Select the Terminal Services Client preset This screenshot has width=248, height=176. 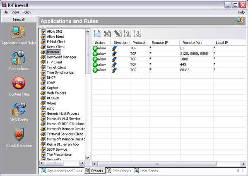(65, 134)
